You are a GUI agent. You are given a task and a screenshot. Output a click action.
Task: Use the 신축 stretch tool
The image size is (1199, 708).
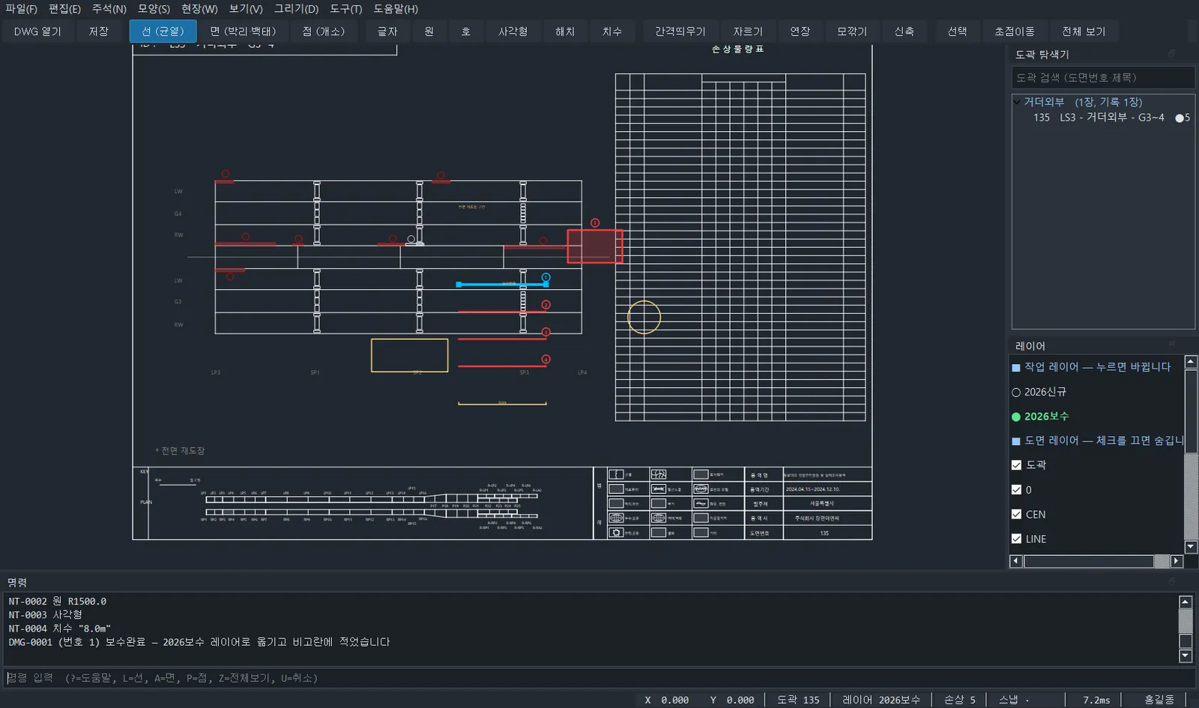(904, 31)
